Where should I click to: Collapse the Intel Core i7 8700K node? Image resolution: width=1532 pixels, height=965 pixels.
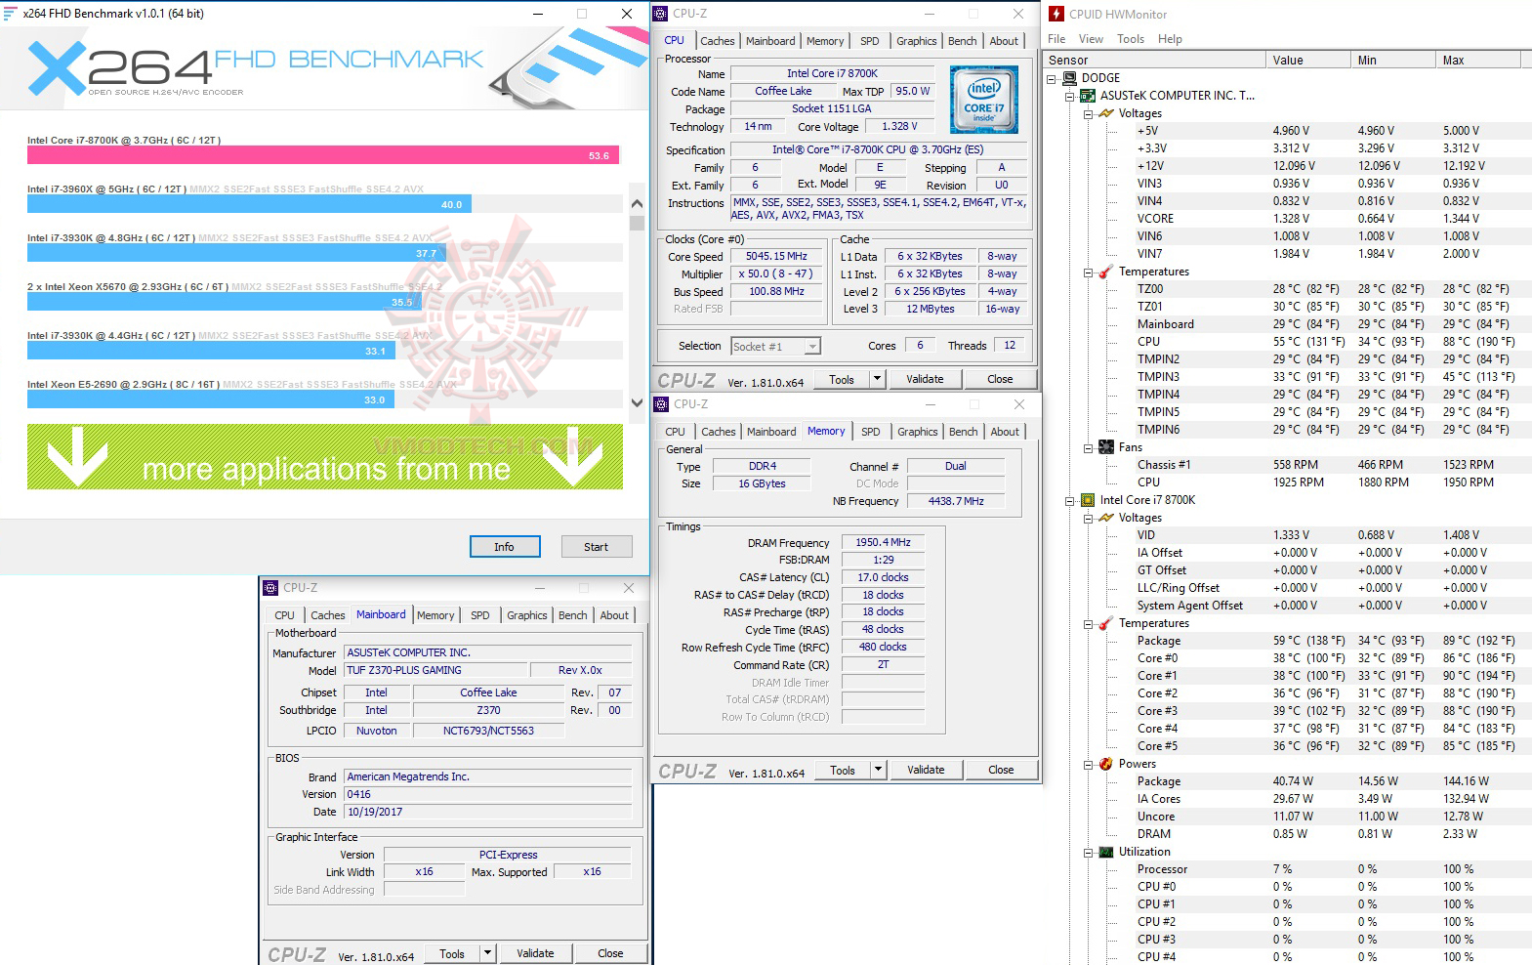[x=1070, y=501]
